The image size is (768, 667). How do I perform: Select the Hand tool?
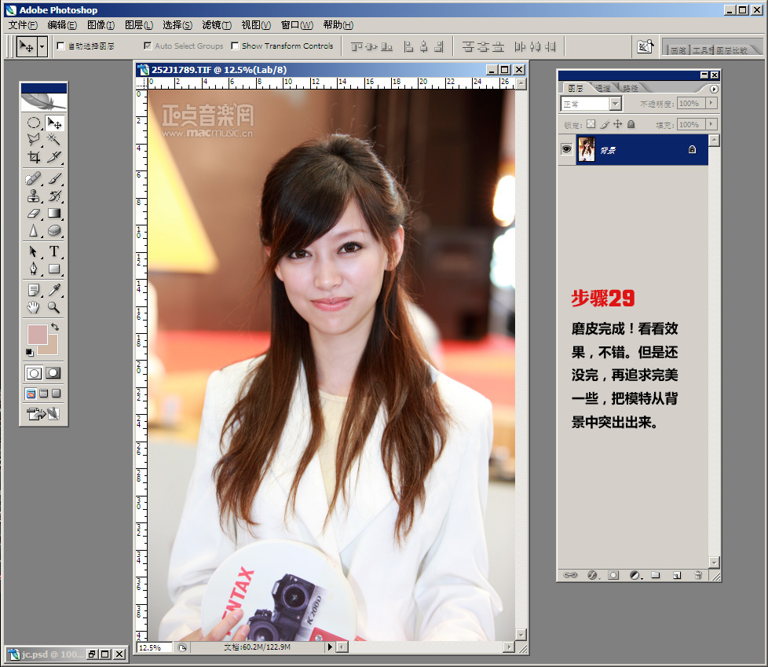click(x=34, y=306)
